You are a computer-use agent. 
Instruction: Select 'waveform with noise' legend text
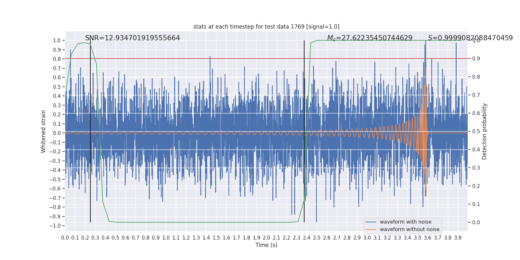(x=406, y=222)
